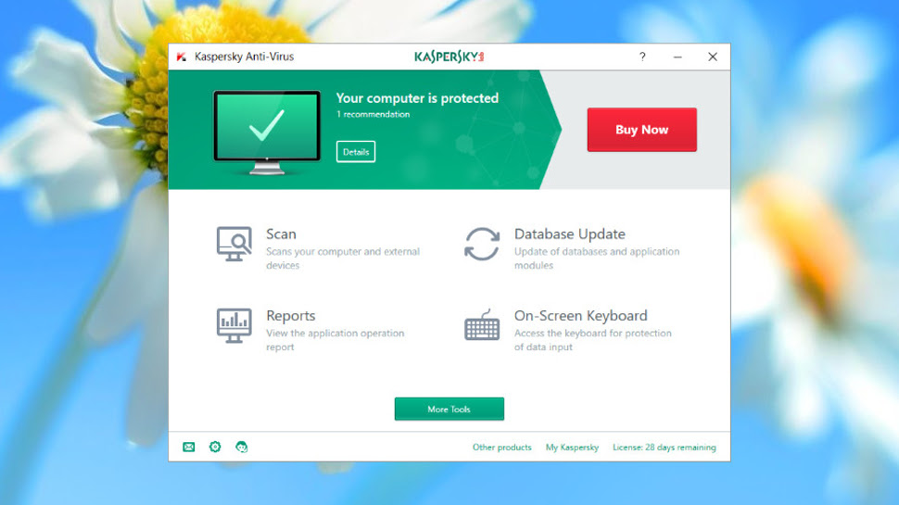Open the My Kaspersky link
This screenshot has height=505, width=899.
point(572,448)
